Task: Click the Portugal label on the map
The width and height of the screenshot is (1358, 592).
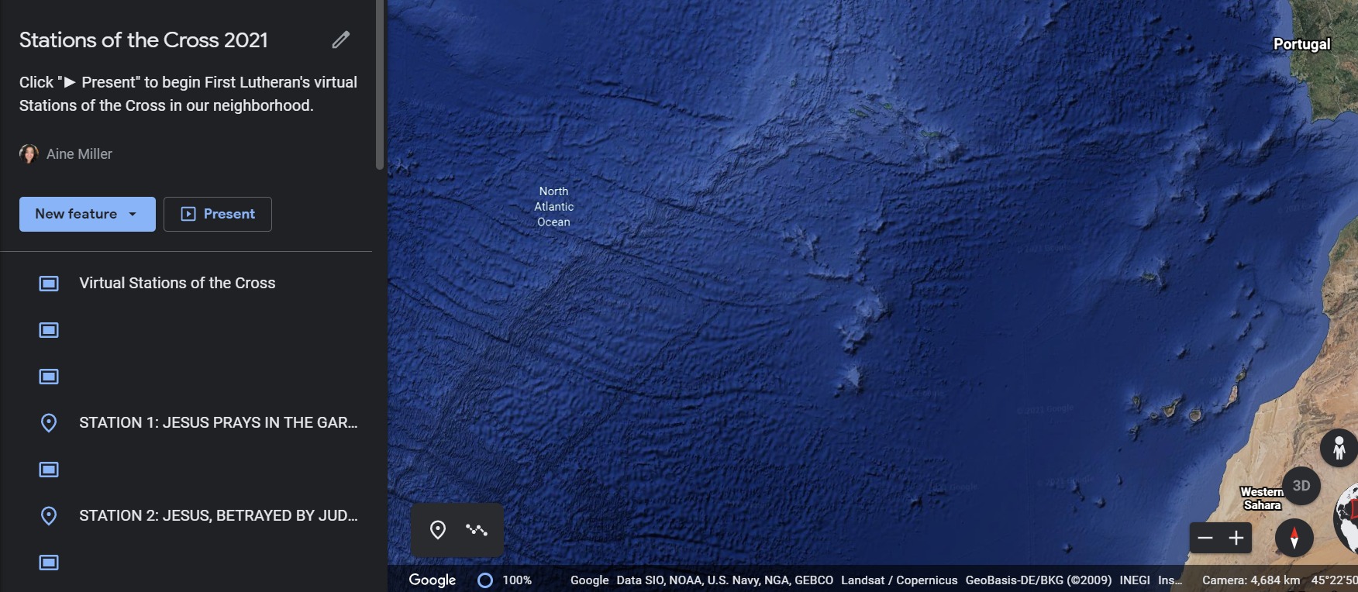Action: [x=1301, y=44]
